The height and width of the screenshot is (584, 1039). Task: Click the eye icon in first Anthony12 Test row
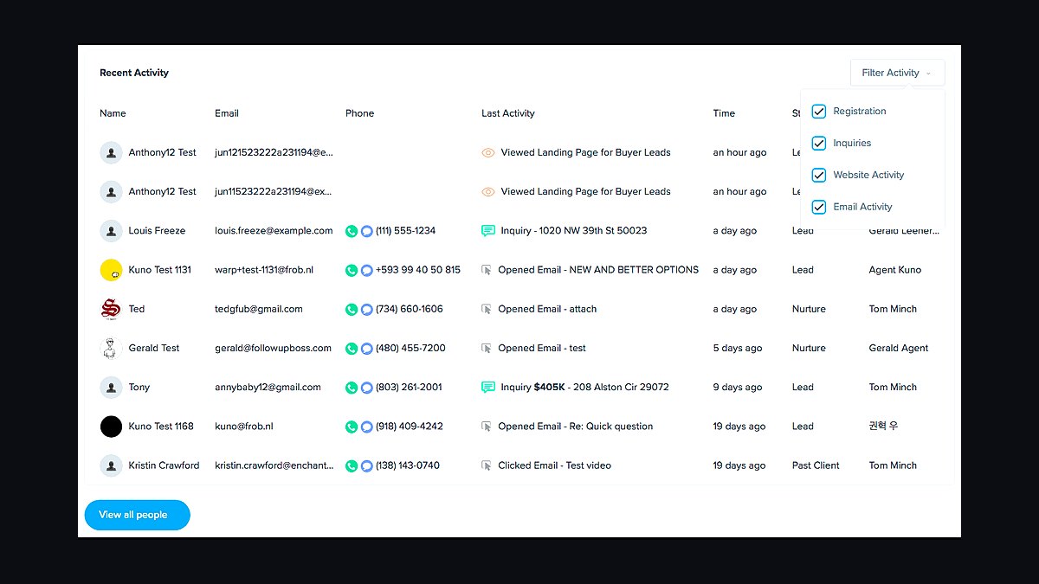(x=488, y=152)
